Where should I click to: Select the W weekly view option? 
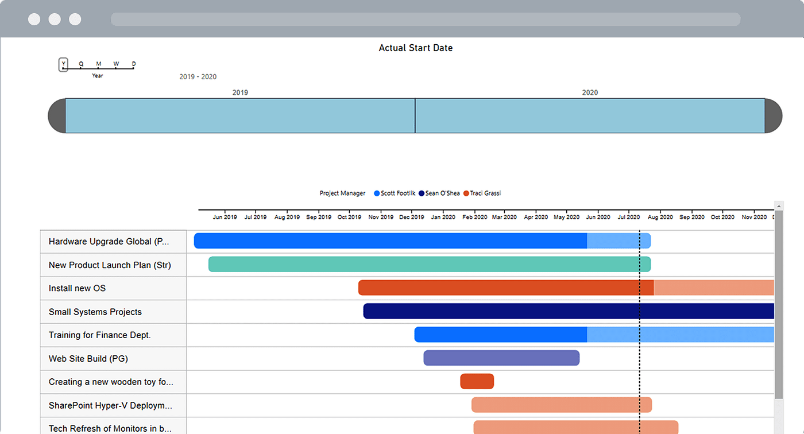coord(116,64)
